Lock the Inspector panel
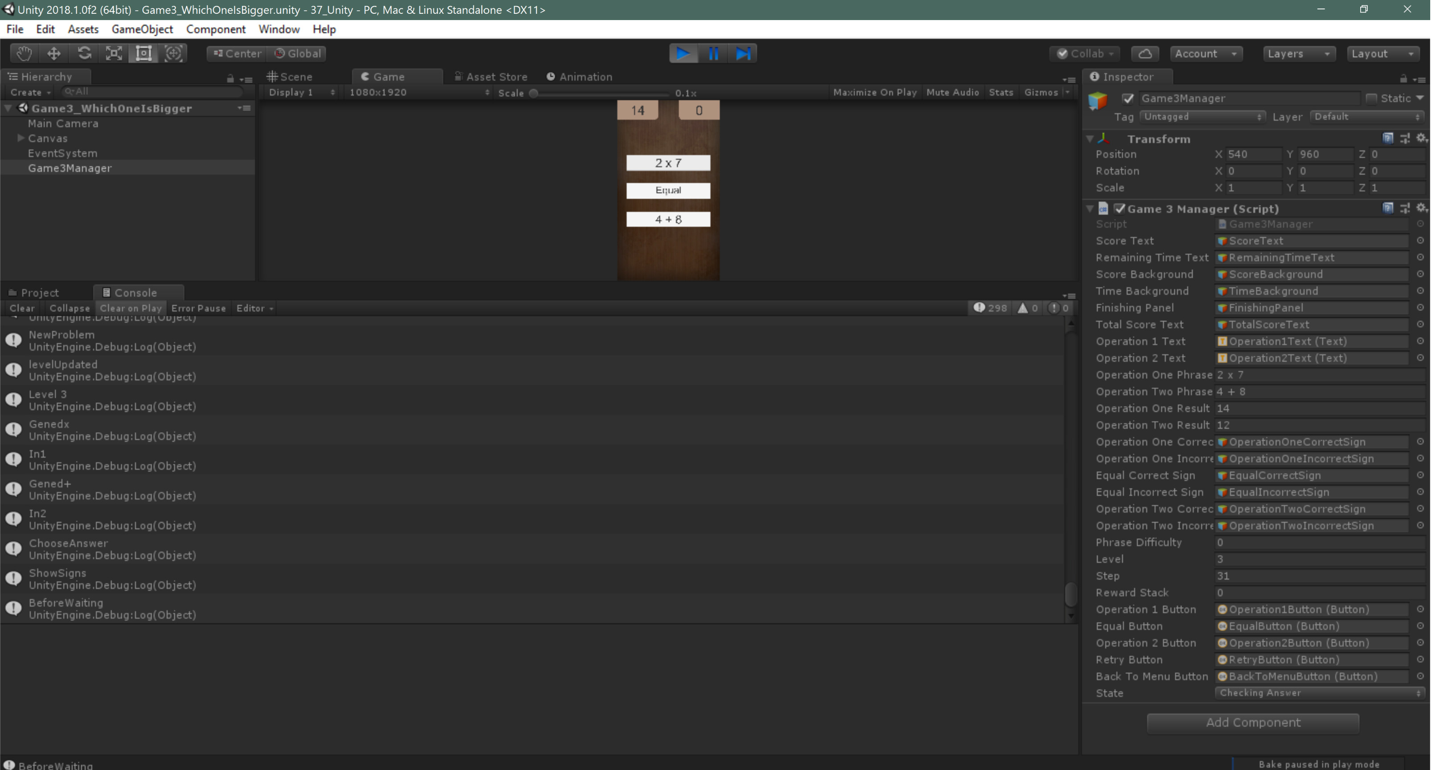This screenshot has width=1432, height=770. [1403, 78]
